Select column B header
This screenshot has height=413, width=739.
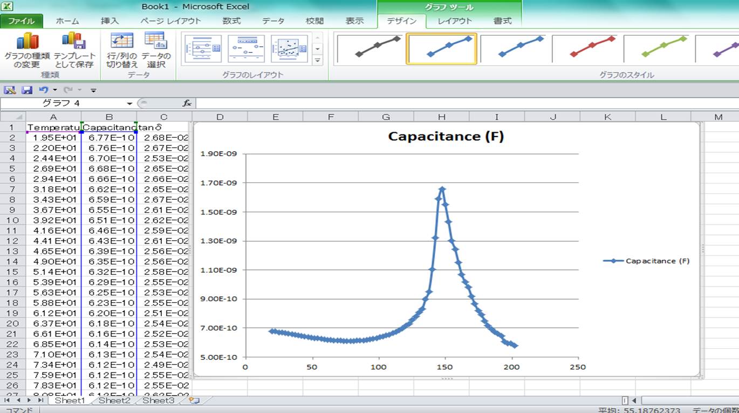point(109,117)
